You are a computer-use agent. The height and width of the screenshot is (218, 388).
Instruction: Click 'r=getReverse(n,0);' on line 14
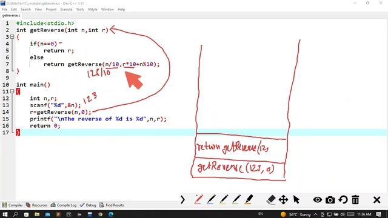pyautogui.click(x=61, y=112)
